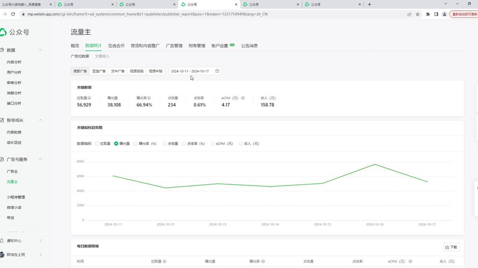Click the chart peak point at 2024-10-16

tap(375, 165)
